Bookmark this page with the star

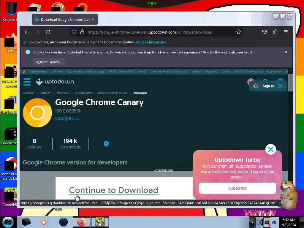click(x=239, y=32)
